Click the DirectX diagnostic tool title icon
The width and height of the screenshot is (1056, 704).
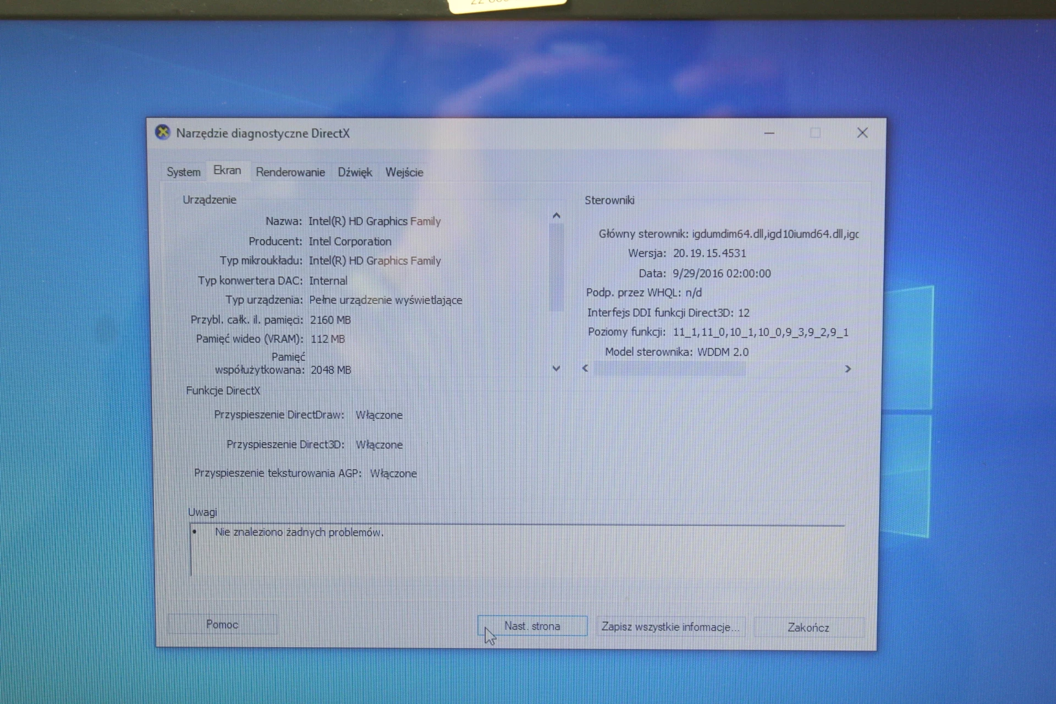click(162, 133)
